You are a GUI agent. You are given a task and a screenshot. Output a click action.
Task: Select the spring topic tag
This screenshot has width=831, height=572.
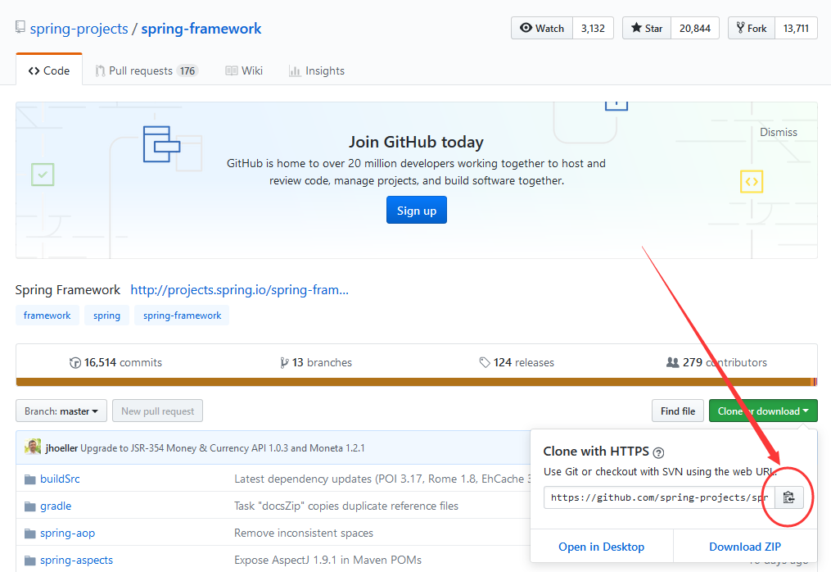point(106,316)
